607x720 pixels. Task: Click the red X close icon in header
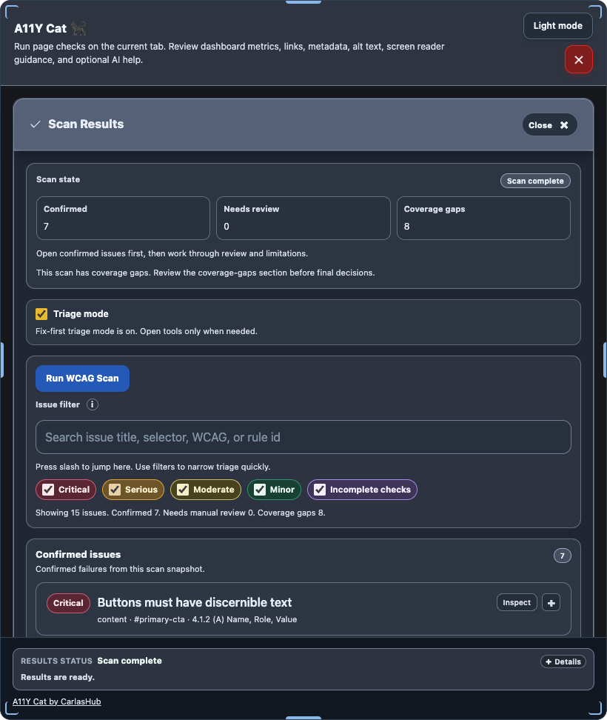579,59
